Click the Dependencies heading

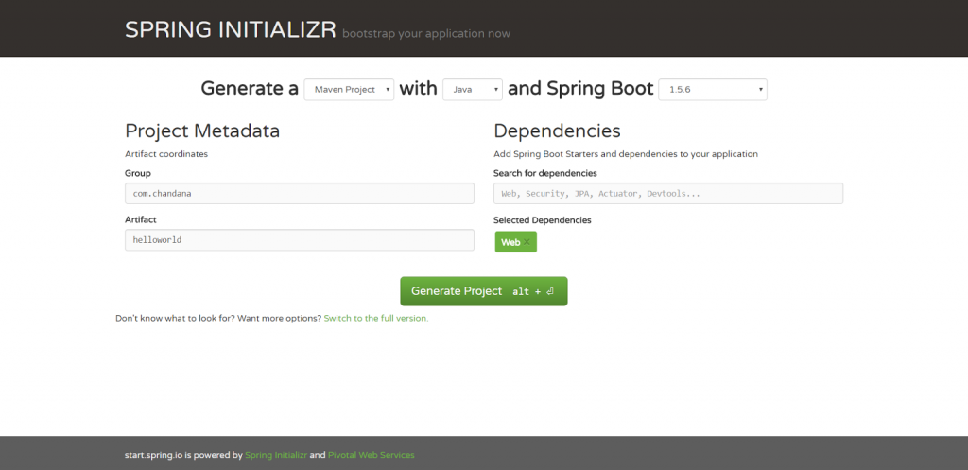tap(557, 131)
